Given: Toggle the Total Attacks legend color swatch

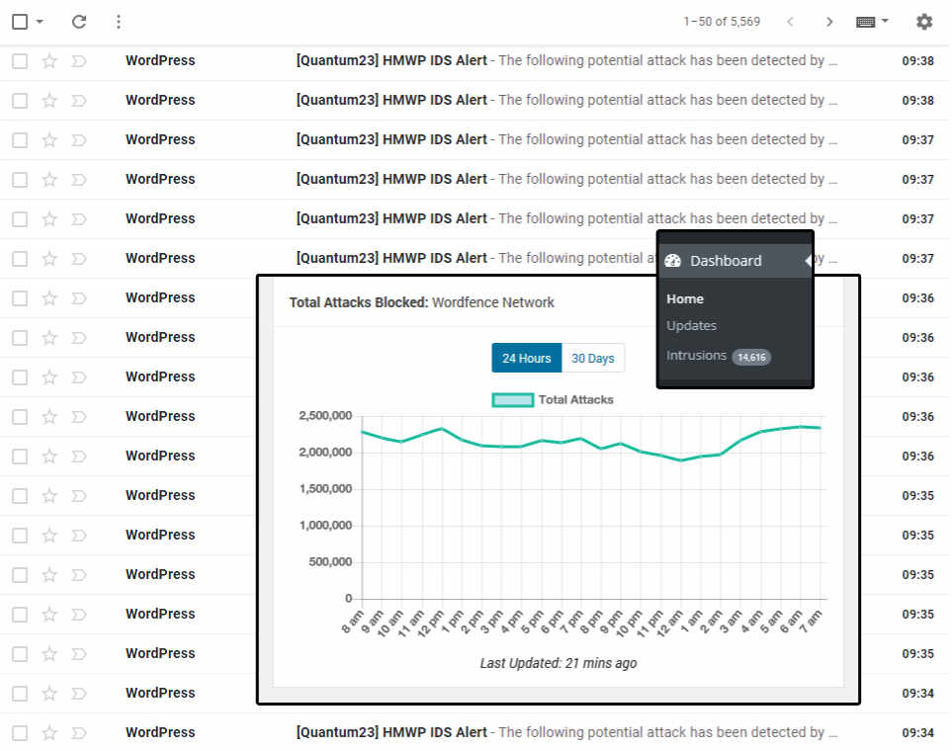Looking at the screenshot, I should click(x=512, y=400).
